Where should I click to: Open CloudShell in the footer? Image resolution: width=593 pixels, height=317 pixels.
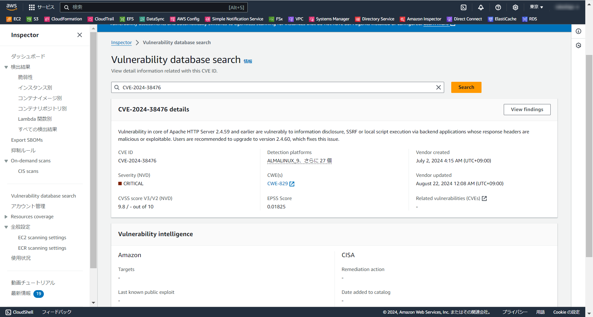pos(19,312)
